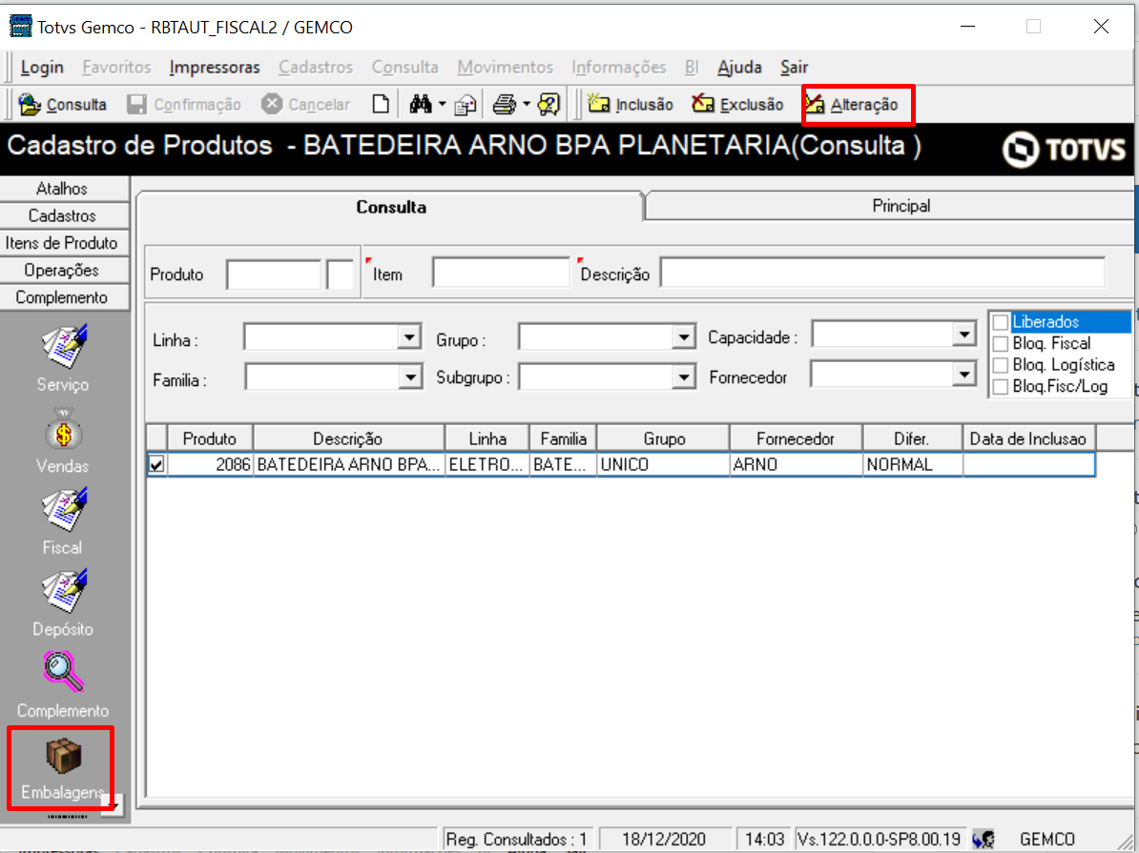This screenshot has height=853, width=1139.
Task: Click the UNICO group cell
Action: pyautogui.click(x=663, y=464)
